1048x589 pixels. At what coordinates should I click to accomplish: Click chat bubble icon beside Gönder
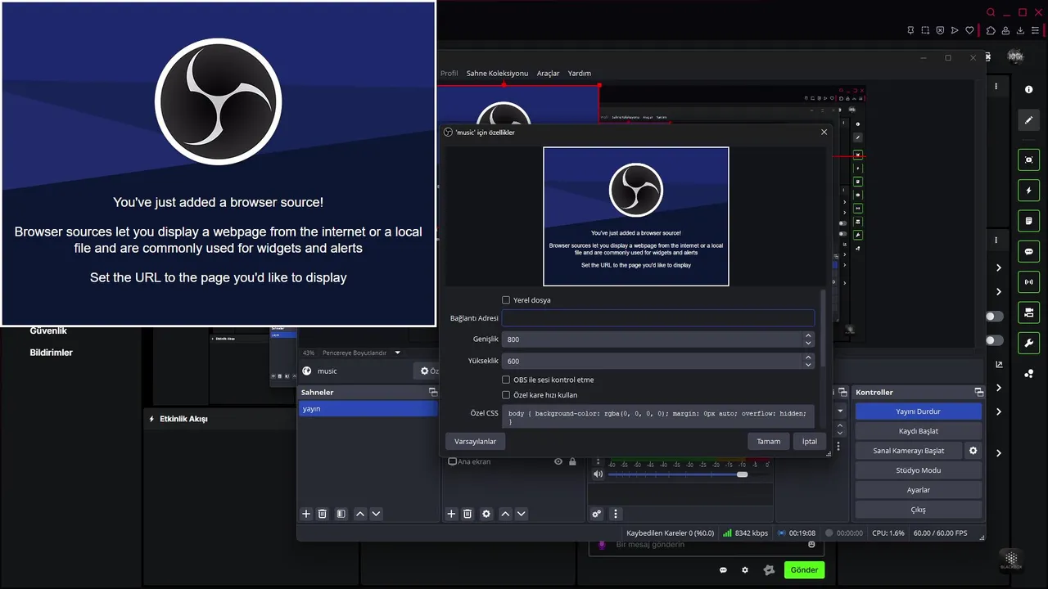click(723, 570)
